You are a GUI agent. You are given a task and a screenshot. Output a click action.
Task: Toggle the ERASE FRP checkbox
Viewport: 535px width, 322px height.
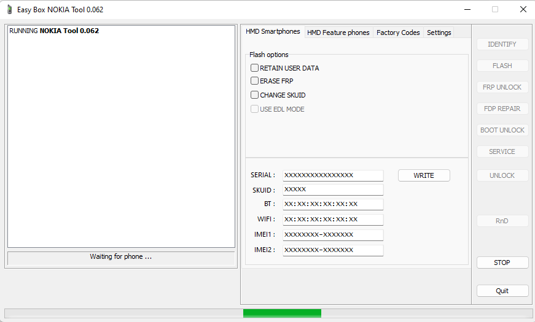(255, 81)
